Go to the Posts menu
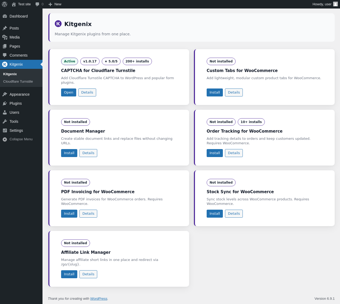 tap(14, 28)
